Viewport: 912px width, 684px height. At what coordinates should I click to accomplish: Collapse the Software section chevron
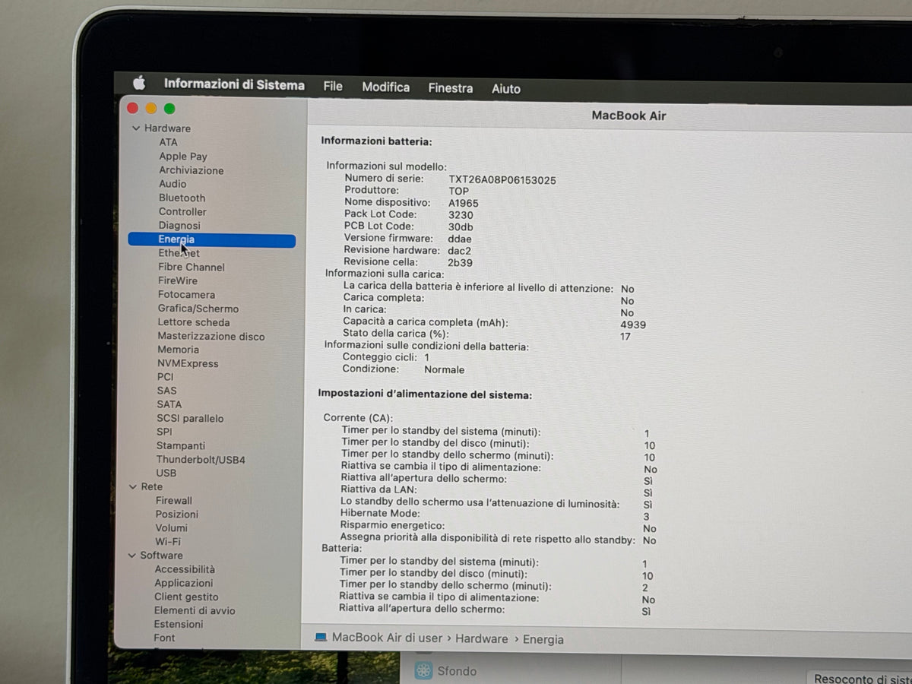point(131,556)
